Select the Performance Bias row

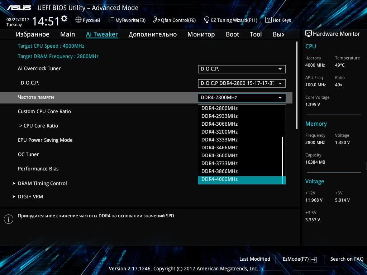[146, 169]
